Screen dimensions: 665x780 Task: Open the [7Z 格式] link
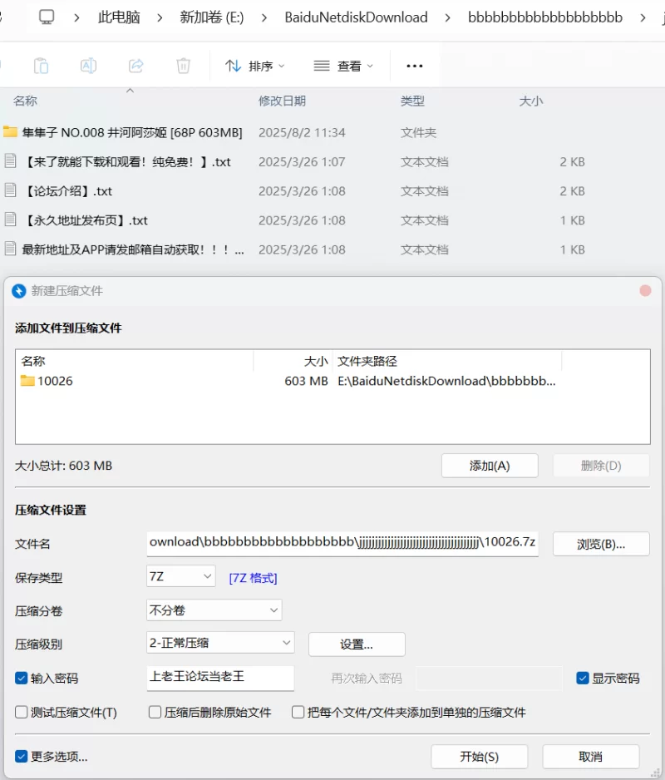tap(253, 578)
